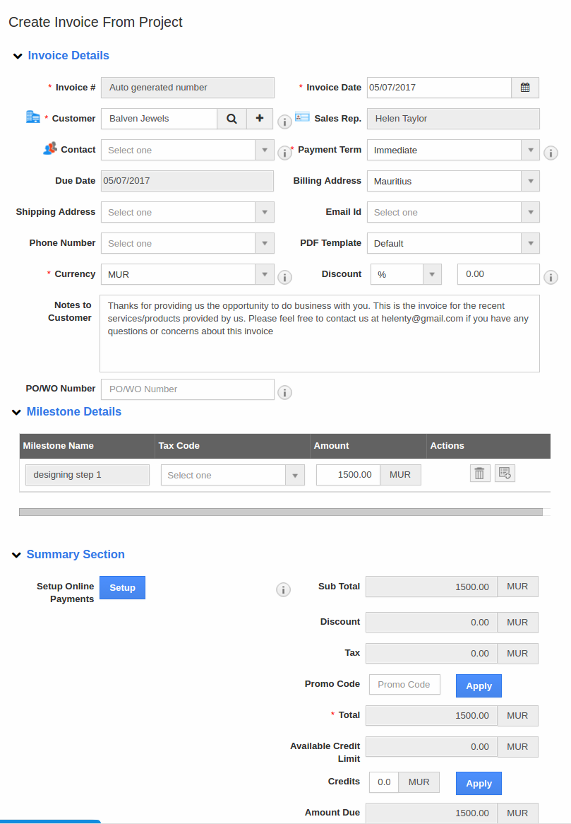
Task: Collapse the Milestone Details section
Action: (17, 413)
